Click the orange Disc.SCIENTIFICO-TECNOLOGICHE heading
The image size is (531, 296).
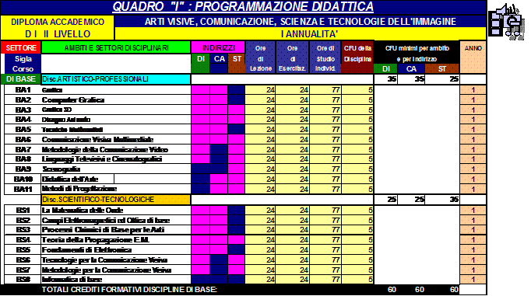[x=116, y=200]
